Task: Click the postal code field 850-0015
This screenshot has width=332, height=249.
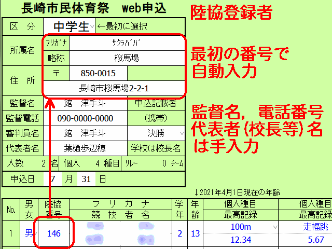Action: (x=98, y=73)
